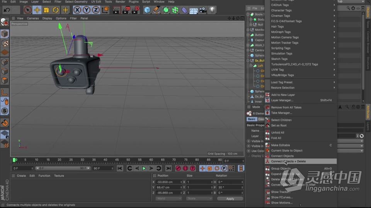Screen dimensions: 371x208
Task: Open Edit Render Settings icon
Action: pyautogui.click(x=135, y=10)
